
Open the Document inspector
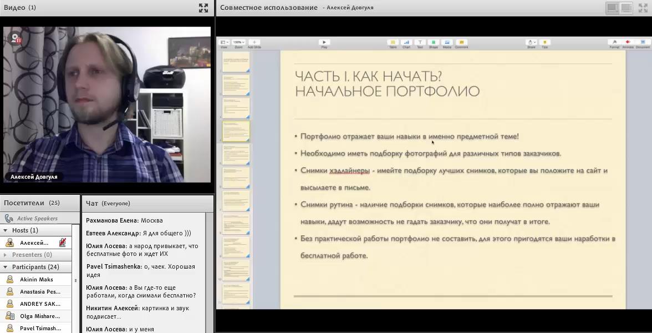(643, 42)
